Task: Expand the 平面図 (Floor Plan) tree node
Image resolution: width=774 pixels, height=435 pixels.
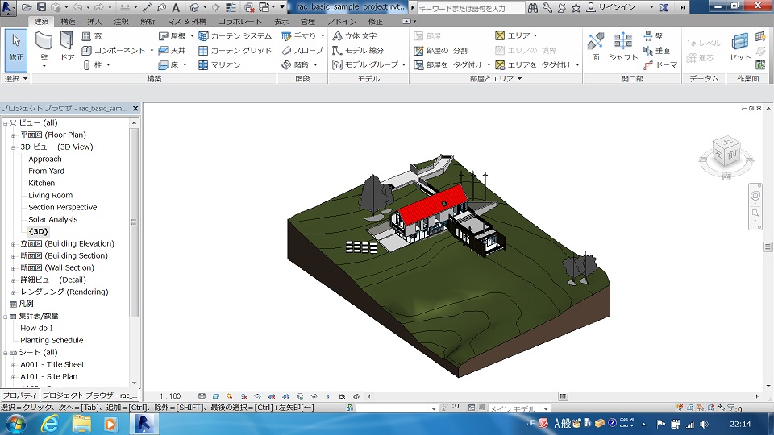Action: (14, 135)
